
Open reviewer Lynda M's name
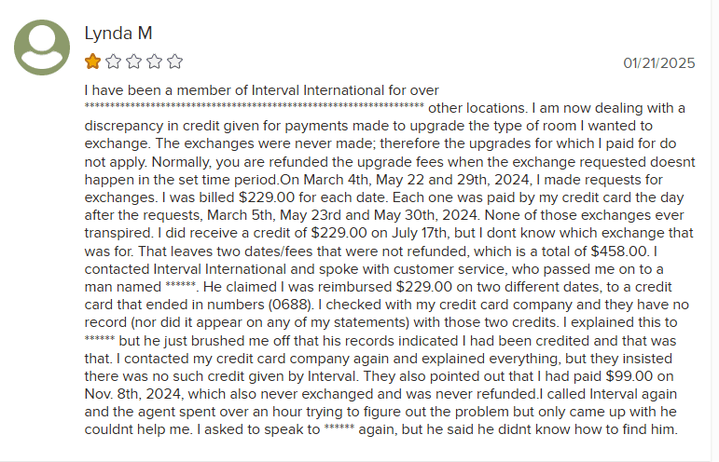click(118, 33)
